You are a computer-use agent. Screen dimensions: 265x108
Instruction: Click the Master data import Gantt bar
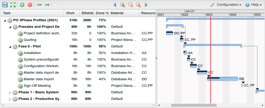point(222,79)
